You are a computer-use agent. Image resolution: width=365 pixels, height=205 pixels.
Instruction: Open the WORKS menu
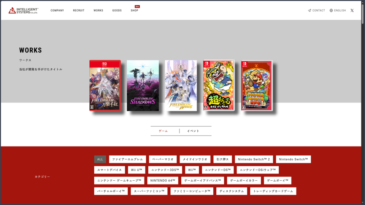click(x=98, y=11)
